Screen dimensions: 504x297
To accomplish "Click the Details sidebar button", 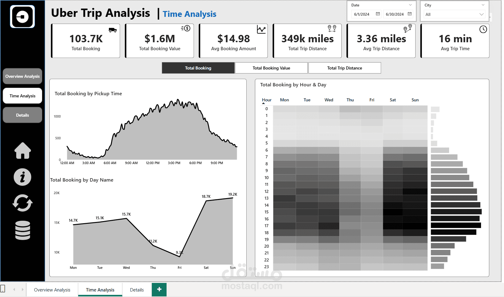I will point(22,115).
